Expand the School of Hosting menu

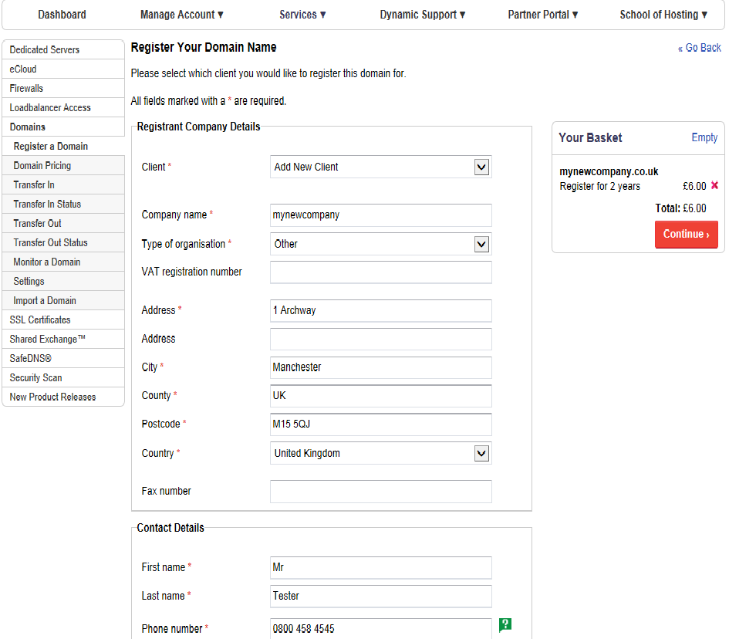point(663,15)
